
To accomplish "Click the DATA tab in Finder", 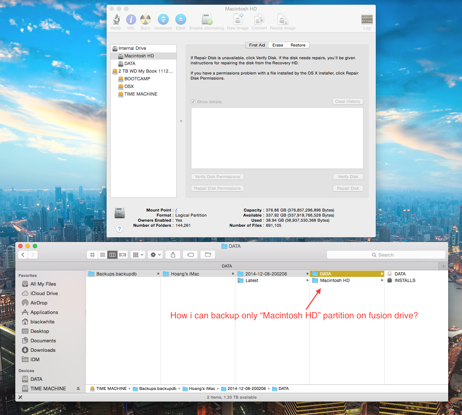I will (x=227, y=266).
